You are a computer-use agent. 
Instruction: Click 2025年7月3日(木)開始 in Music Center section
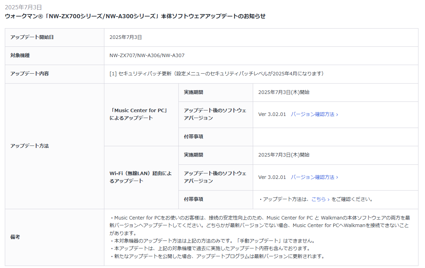[x=284, y=92]
